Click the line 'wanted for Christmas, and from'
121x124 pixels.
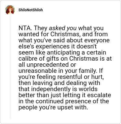pos(63,34)
